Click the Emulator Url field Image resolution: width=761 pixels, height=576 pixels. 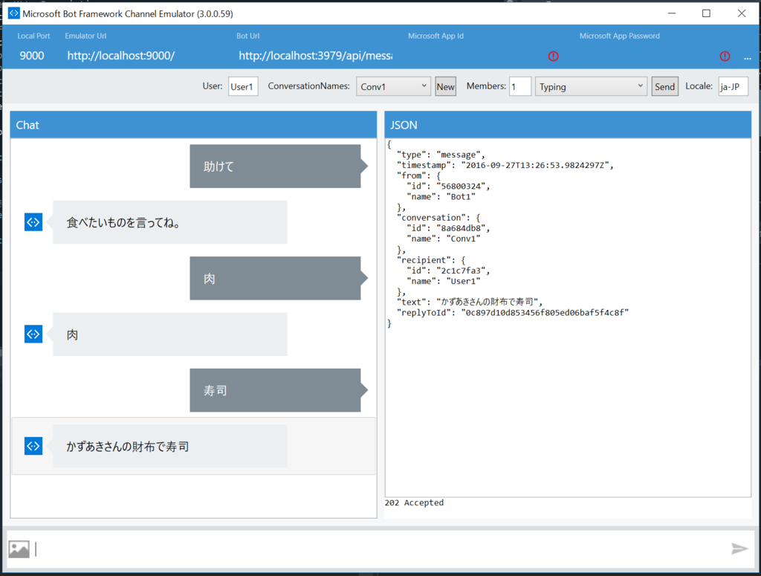(x=121, y=56)
